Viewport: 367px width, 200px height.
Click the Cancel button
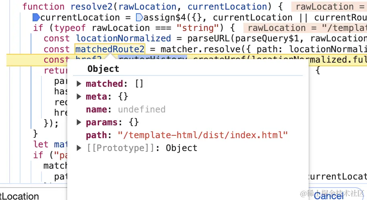click(329, 196)
